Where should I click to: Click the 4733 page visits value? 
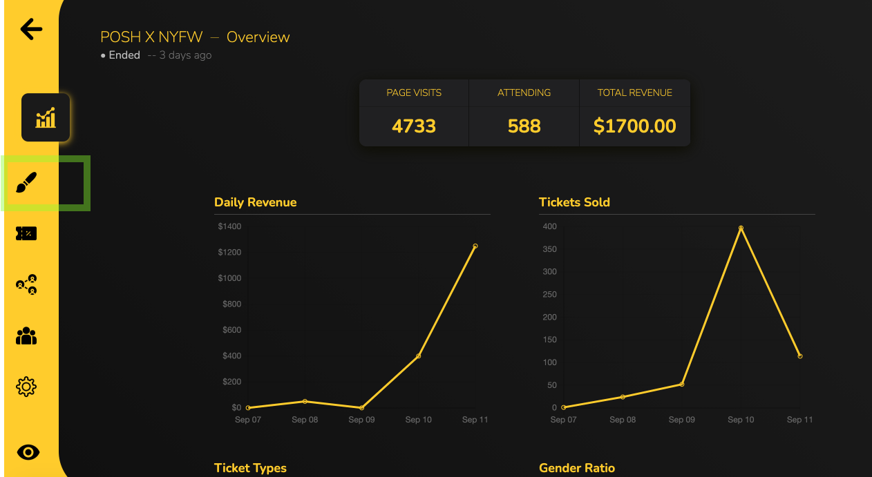pyautogui.click(x=414, y=126)
